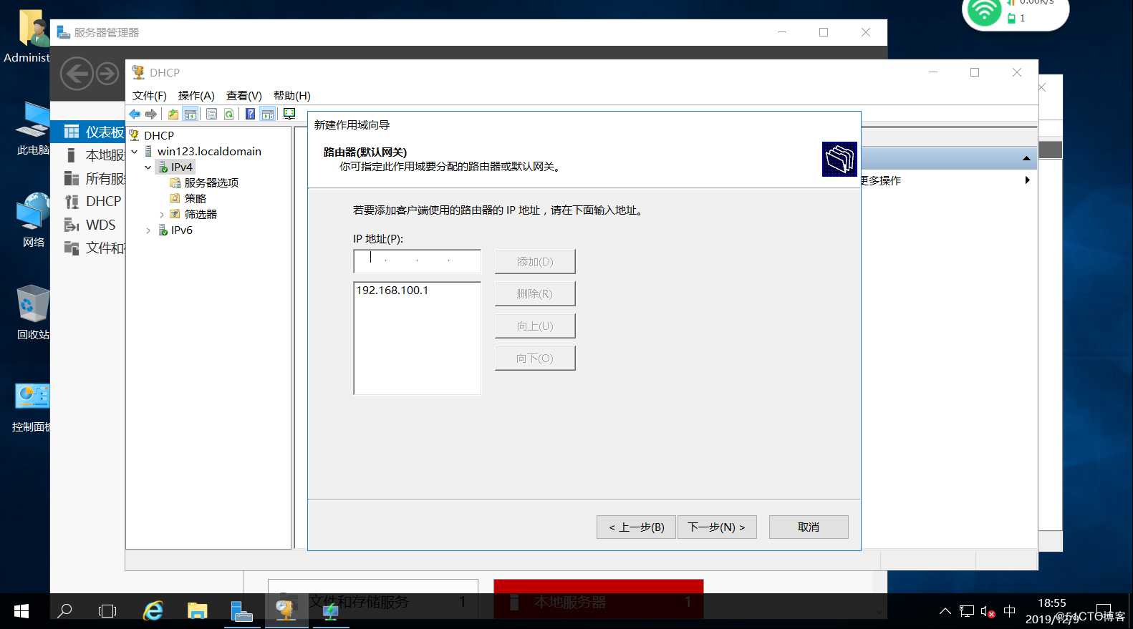The image size is (1133, 629).
Task: Collapse the IPv4 node
Action: pos(148,167)
